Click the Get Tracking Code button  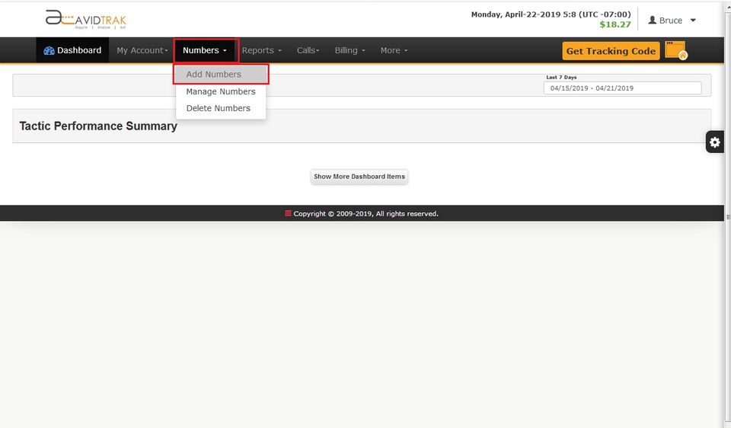pyautogui.click(x=611, y=51)
